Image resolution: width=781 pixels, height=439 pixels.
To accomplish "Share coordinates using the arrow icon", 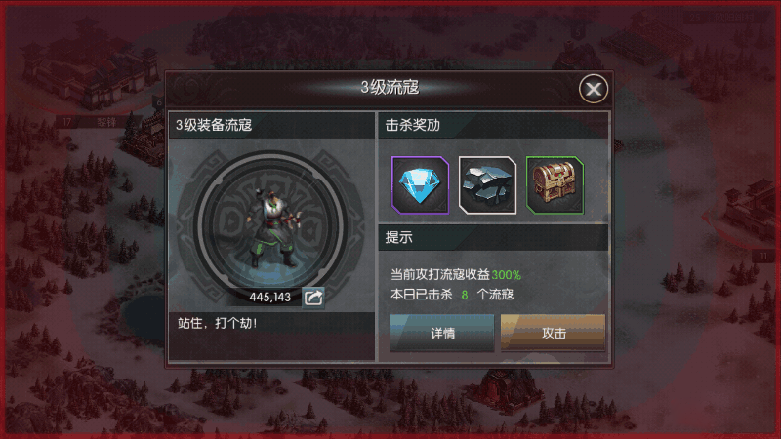I will 313,298.
